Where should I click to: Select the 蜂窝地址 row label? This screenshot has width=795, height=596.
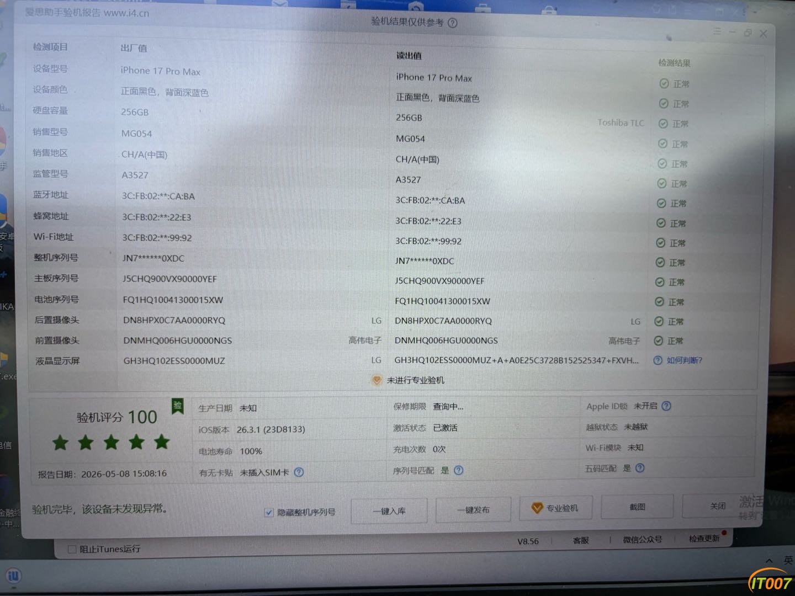tap(51, 216)
